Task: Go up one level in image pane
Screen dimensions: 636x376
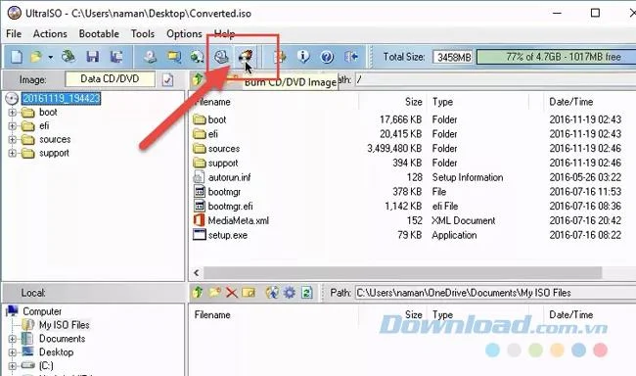Action: click(x=198, y=78)
